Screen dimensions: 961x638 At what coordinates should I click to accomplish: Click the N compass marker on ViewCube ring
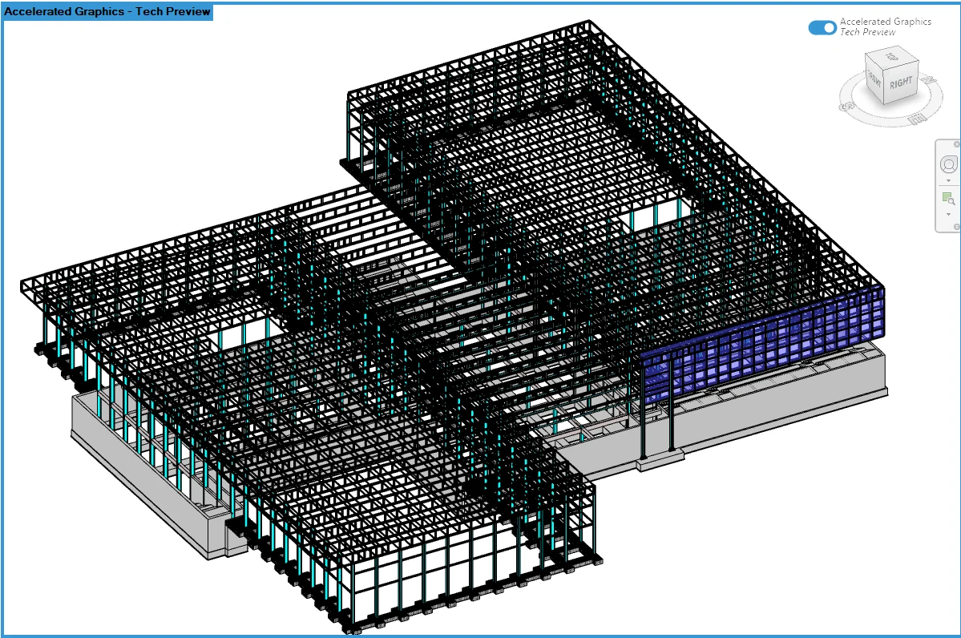[x=929, y=79]
